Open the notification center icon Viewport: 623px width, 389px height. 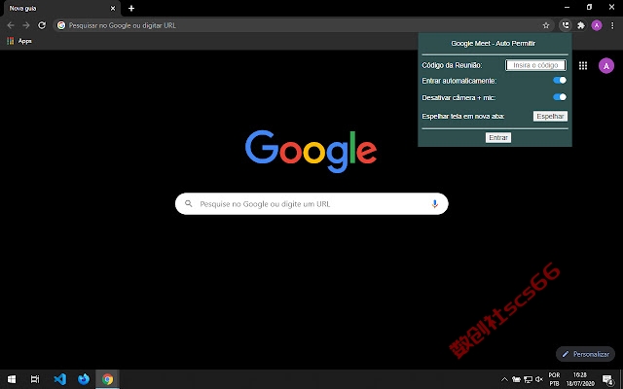607,380
